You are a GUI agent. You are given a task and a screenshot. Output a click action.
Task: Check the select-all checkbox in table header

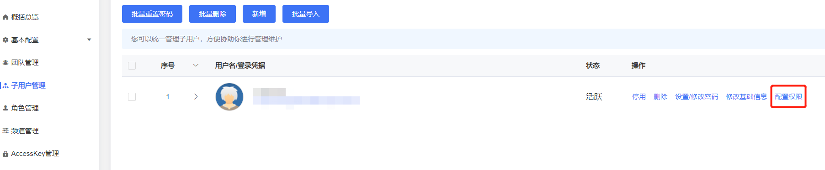[x=132, y=66]
